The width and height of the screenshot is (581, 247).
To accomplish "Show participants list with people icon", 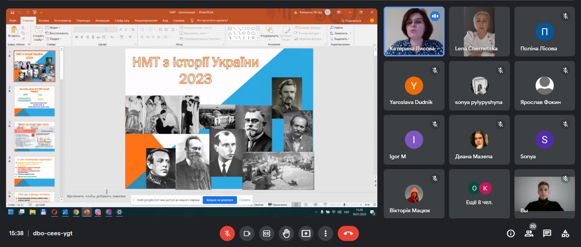I will pos(529,234).
